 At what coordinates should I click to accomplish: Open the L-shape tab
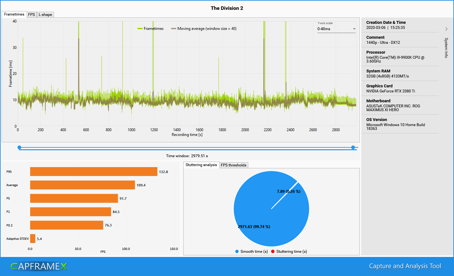click(45, 14)
